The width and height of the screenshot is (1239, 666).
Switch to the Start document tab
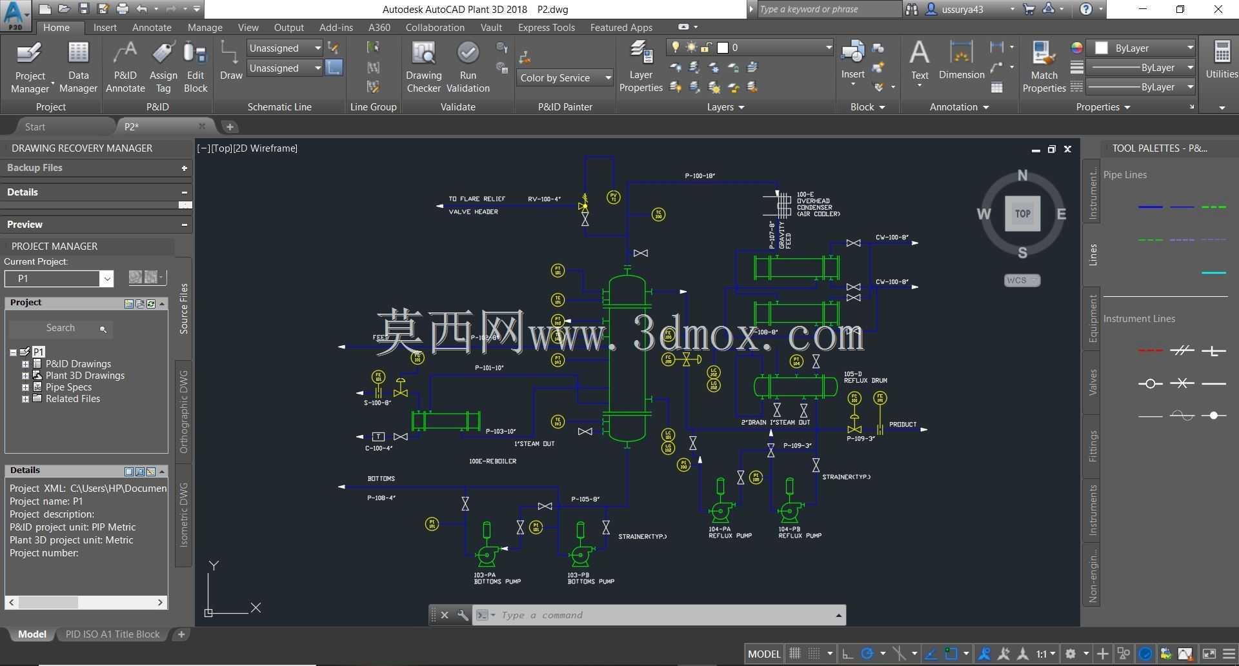35,126
